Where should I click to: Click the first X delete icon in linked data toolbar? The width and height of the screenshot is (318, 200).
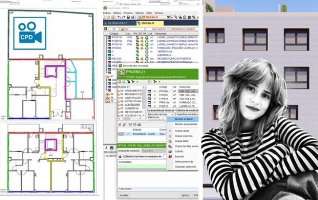click(x=137, y=82)
